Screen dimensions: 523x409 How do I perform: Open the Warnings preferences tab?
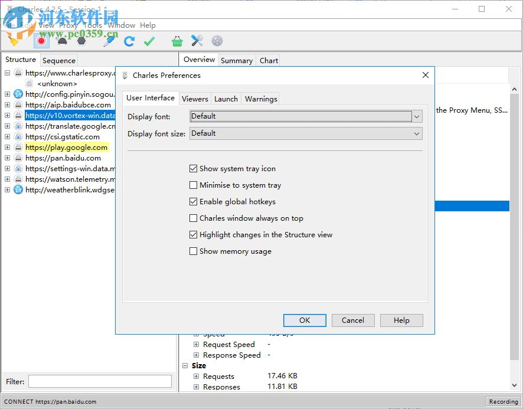pos(261,99)
